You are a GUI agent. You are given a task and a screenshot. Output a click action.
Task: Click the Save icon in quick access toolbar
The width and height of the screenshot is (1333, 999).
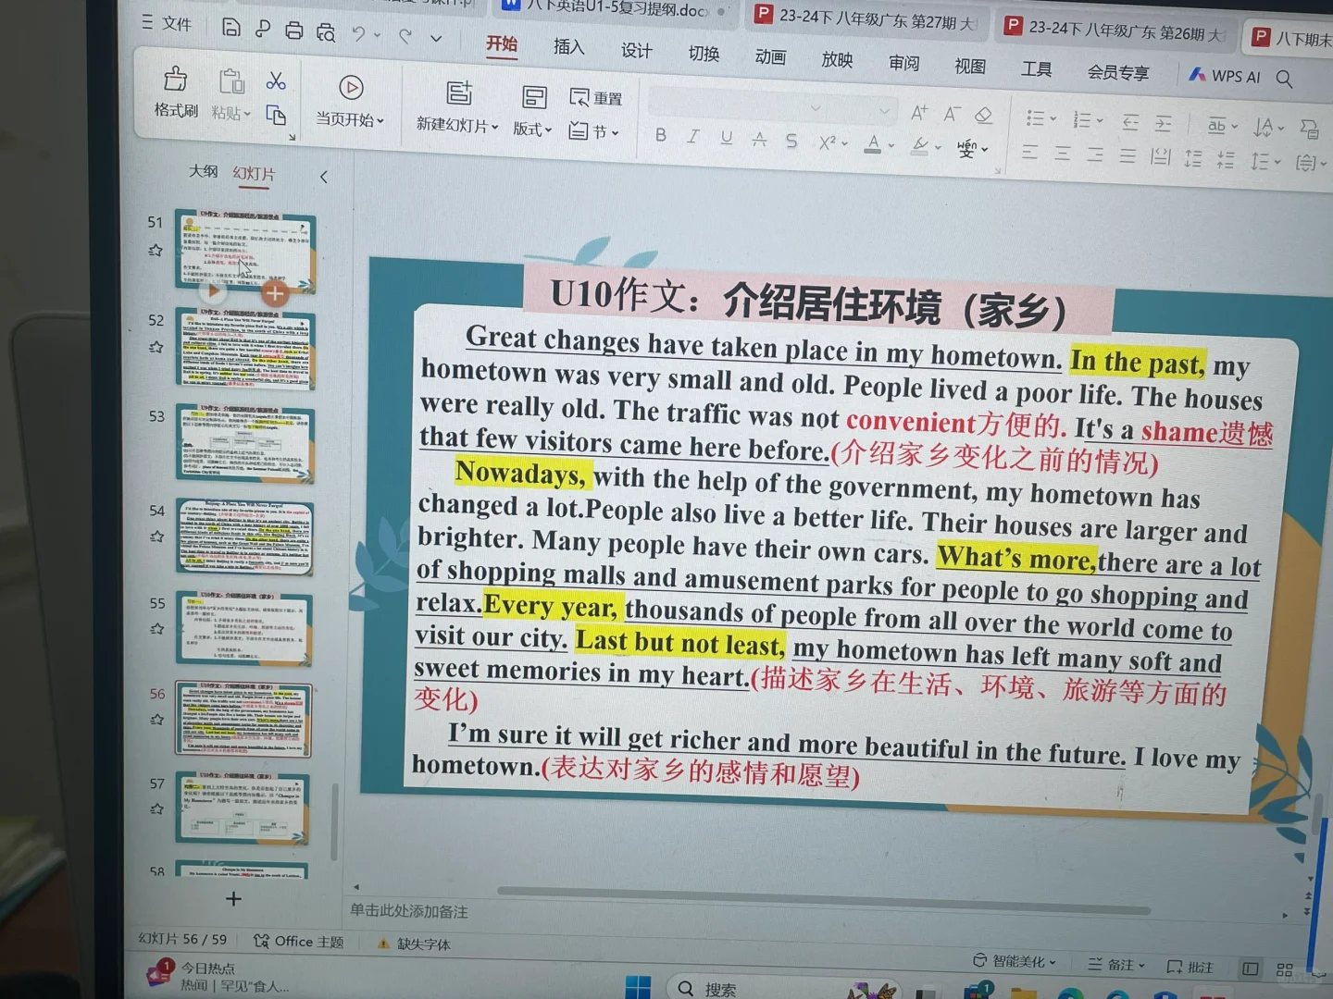point(230,27)
